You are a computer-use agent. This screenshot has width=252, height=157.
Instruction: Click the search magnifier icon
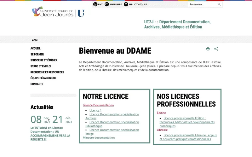coord(219,4)
